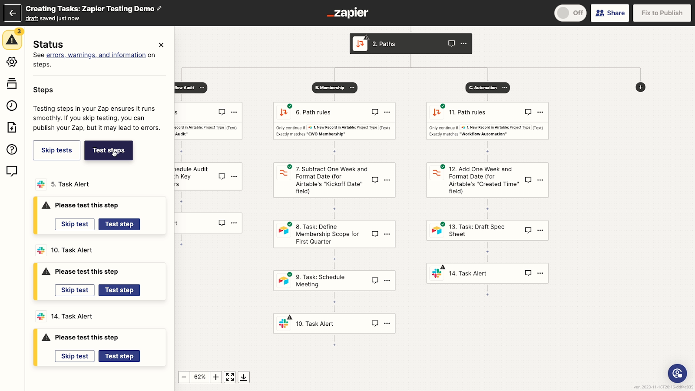
Task: Click the 62% zoom level field
Action: point(200,377)
